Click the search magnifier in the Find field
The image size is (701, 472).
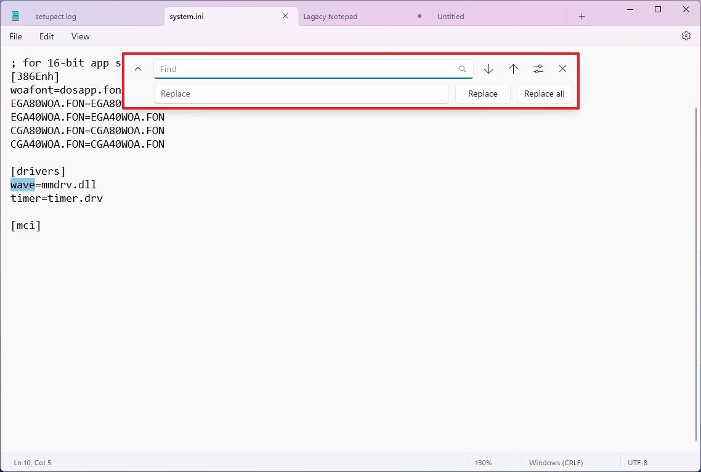pos(463,68)
